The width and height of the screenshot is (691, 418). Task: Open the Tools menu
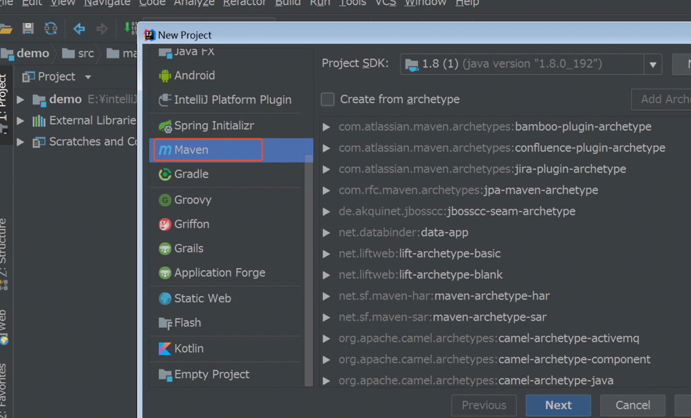click(x=352, y=3)
